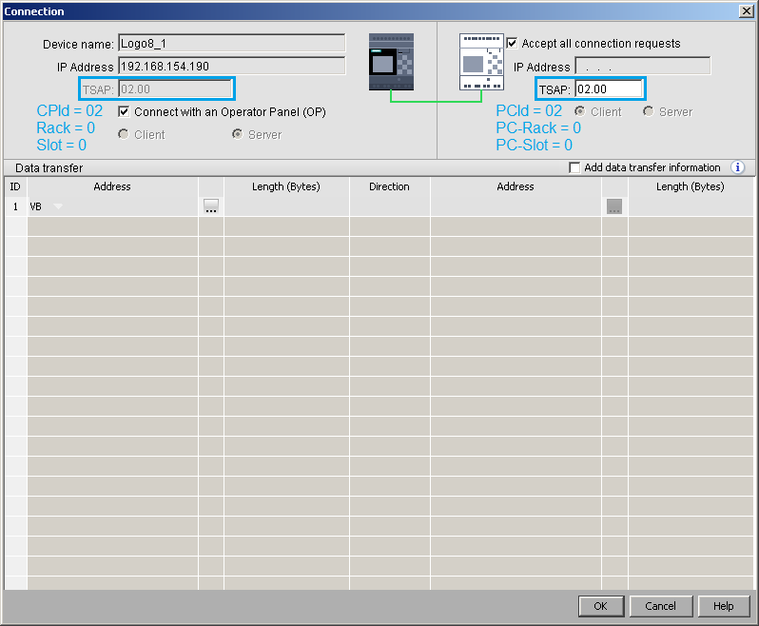Choose the right-side Server radio option

(649, 112)
